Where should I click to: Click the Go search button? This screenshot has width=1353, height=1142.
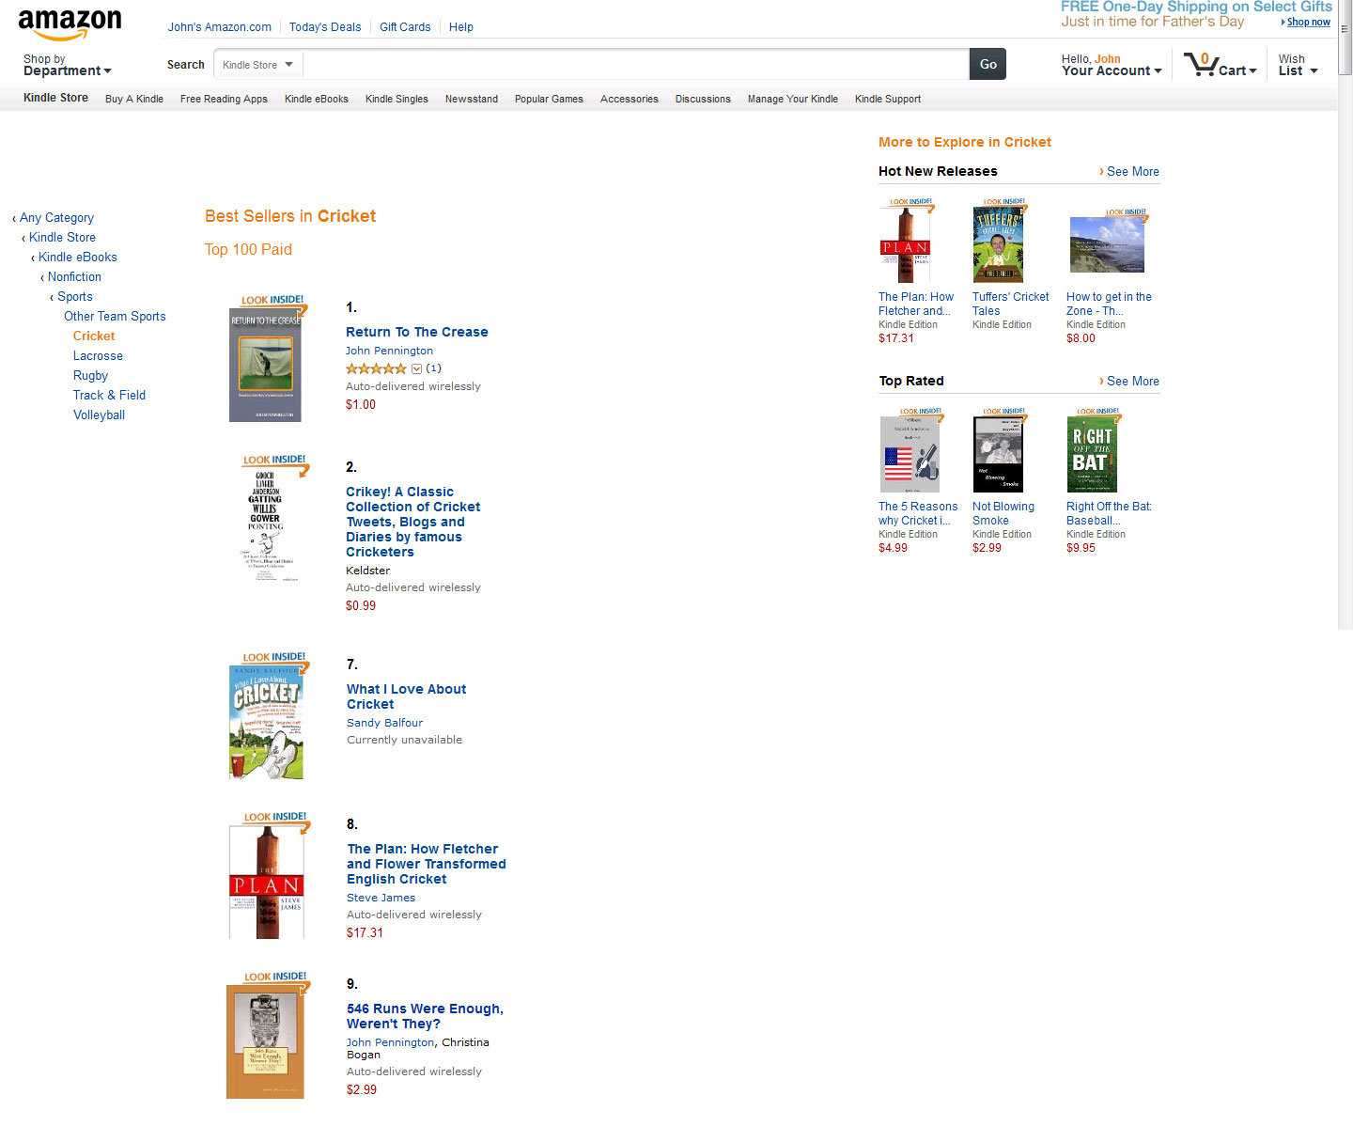click(x=988, y=64)
